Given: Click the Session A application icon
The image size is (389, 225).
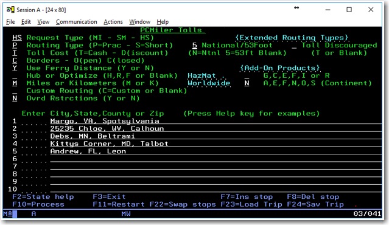Looking at the screenshot, I should tap(10, 10).
